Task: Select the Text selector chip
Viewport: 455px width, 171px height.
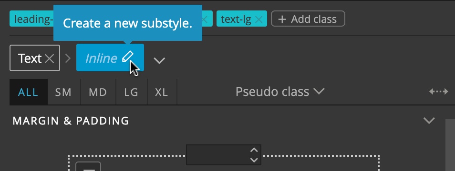Action: coord(30,58)
